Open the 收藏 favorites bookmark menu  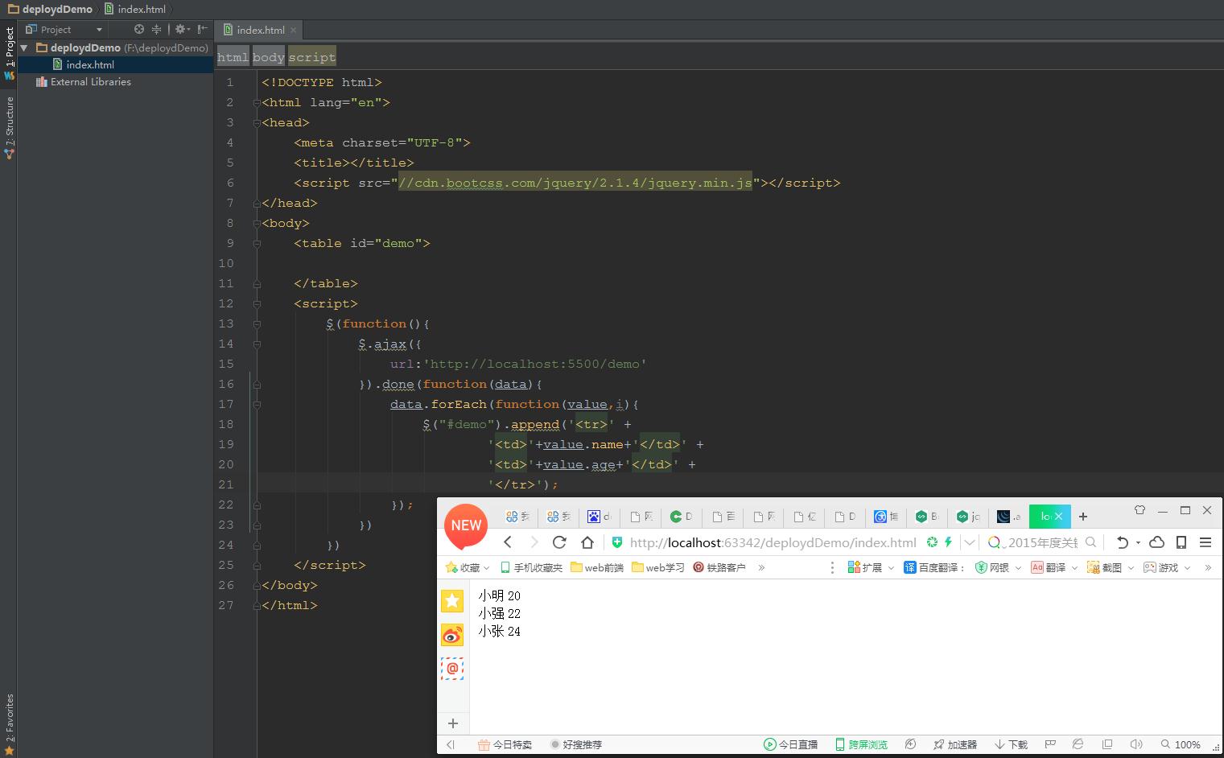(467, 567)
